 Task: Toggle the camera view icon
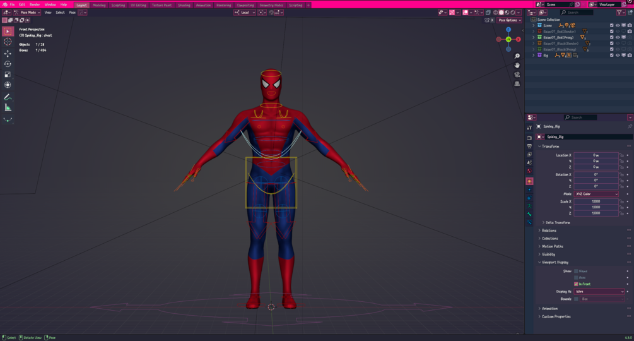pyautogui.click(x=517, y=75)
